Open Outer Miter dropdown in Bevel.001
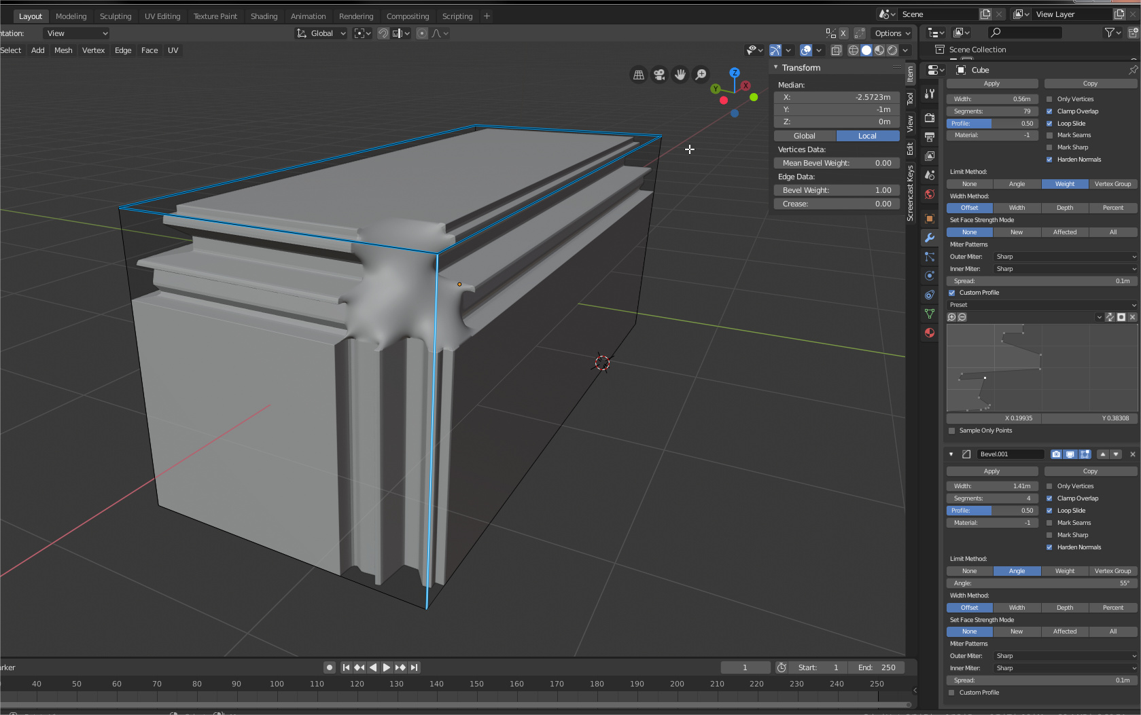The width and height of the screenshot is (1141, 715). (x=1065, y=656)
